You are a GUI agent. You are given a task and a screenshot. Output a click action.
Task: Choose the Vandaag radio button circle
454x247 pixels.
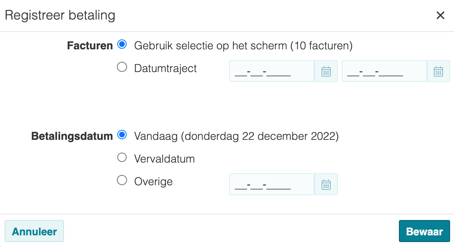[x=122, y=135]
